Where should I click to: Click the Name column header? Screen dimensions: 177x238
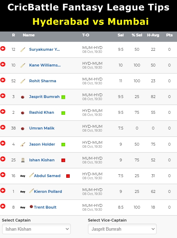pyautogui.click(x=29, y=35)
